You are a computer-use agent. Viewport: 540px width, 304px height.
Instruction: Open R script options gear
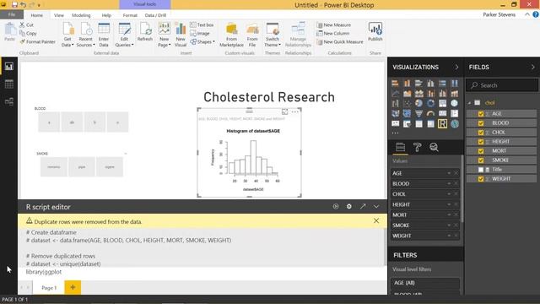pyautogui.click(x=348, y=206)
